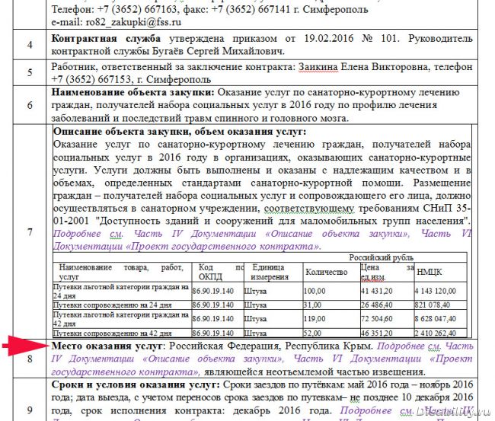Image resolution: width=495 pixels, height=421 pixels.
Task: Select row number 5 cell
Action: tap(30, 72)
